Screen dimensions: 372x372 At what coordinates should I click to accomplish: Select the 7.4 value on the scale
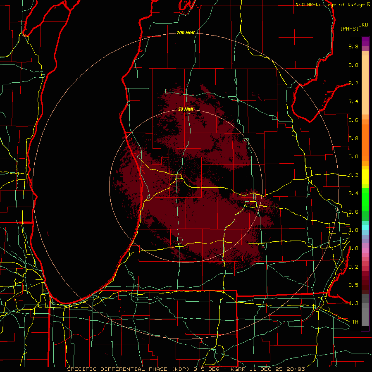tap(353, 102)
